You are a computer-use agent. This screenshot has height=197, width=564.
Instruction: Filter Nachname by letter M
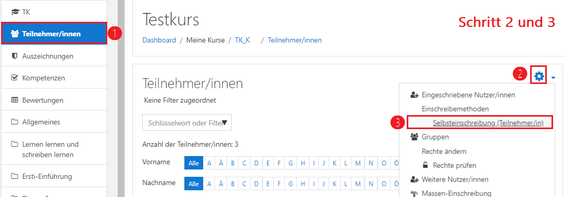358,184
